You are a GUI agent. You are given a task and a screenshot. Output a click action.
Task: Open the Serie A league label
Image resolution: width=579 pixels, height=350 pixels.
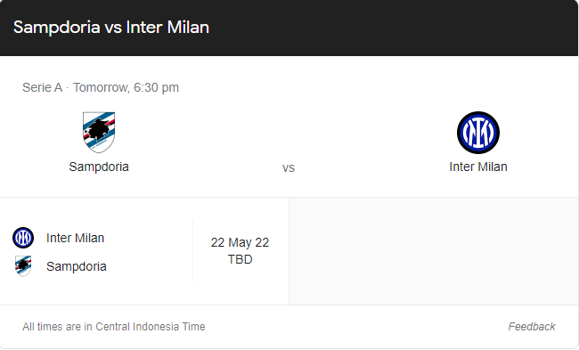click(42, 87)
